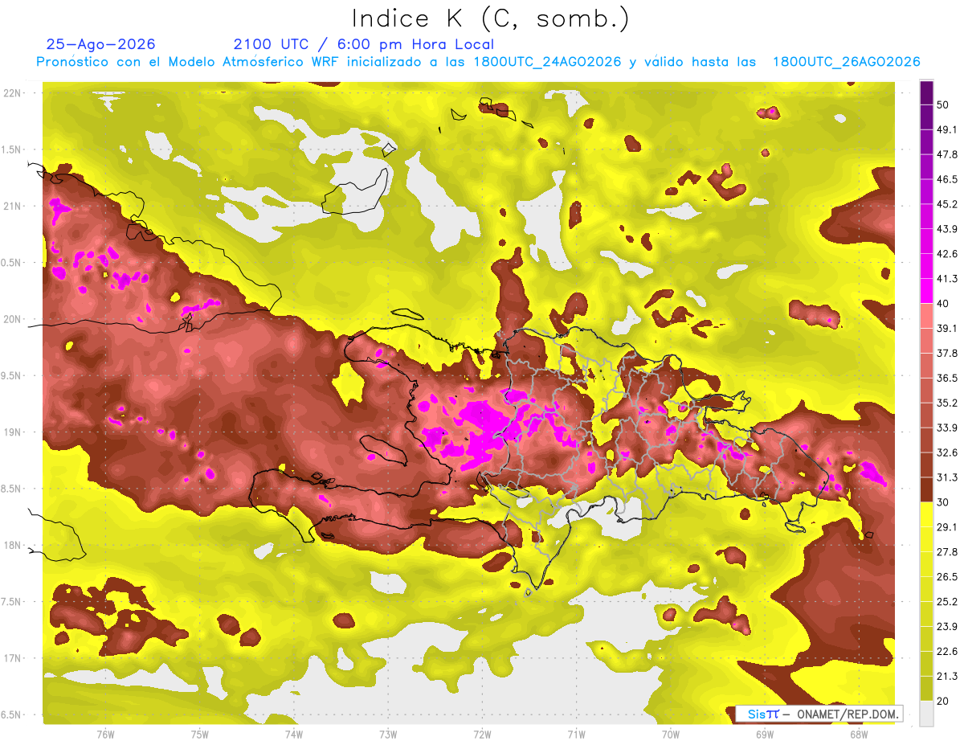The image size is (964, 745).
Task: Select the date label "25-Ago-2026"
Action: 101,44
